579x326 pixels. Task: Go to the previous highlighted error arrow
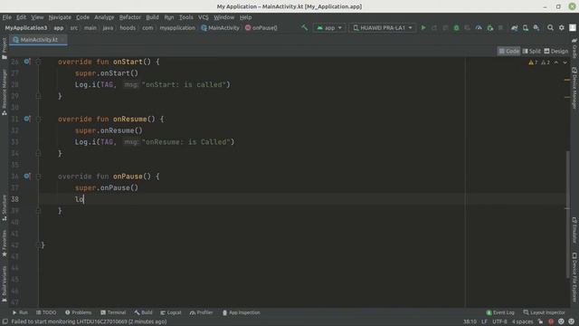coord(556,62)
